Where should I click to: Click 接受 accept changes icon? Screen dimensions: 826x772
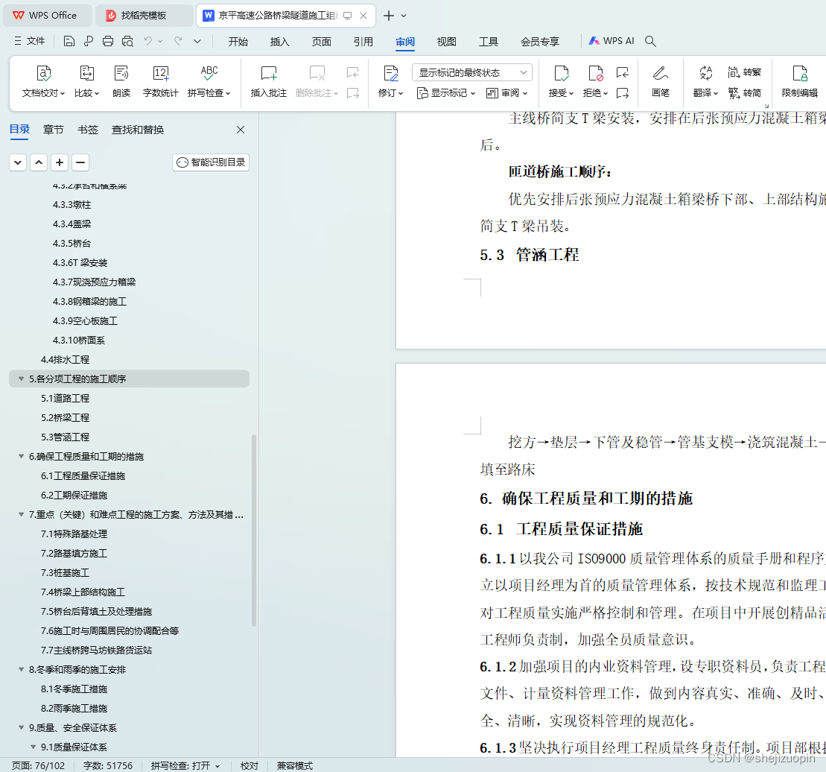[x=561, y=81]
